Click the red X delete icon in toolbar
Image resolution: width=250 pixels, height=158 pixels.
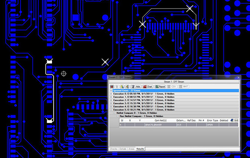coord(112,86)
